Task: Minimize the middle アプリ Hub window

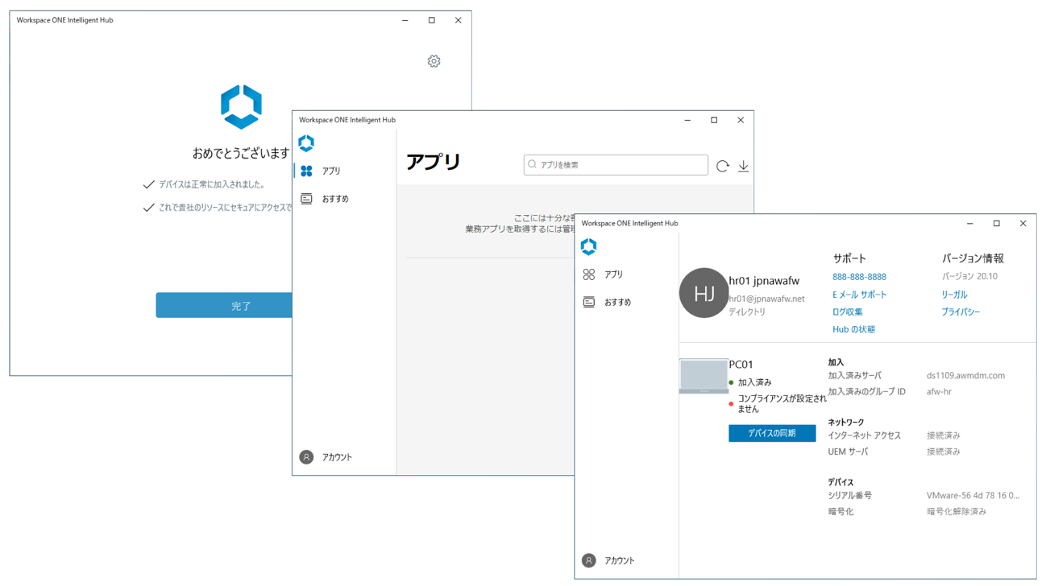Action: (687, 120)
